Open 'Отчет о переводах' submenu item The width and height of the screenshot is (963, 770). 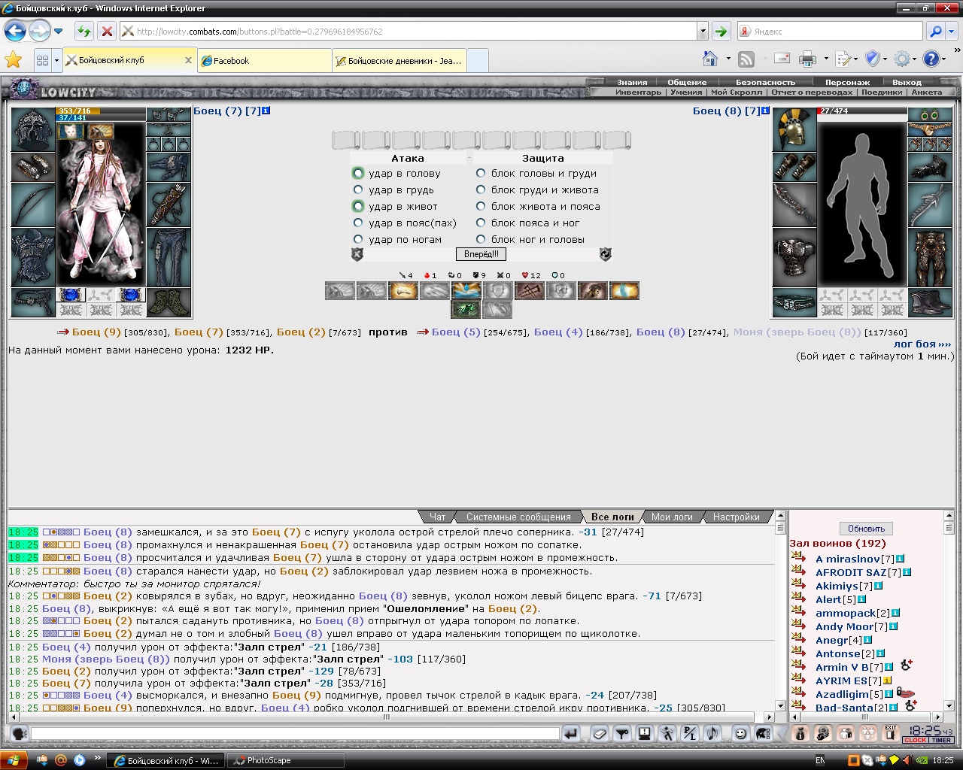(x=812, y=92)
